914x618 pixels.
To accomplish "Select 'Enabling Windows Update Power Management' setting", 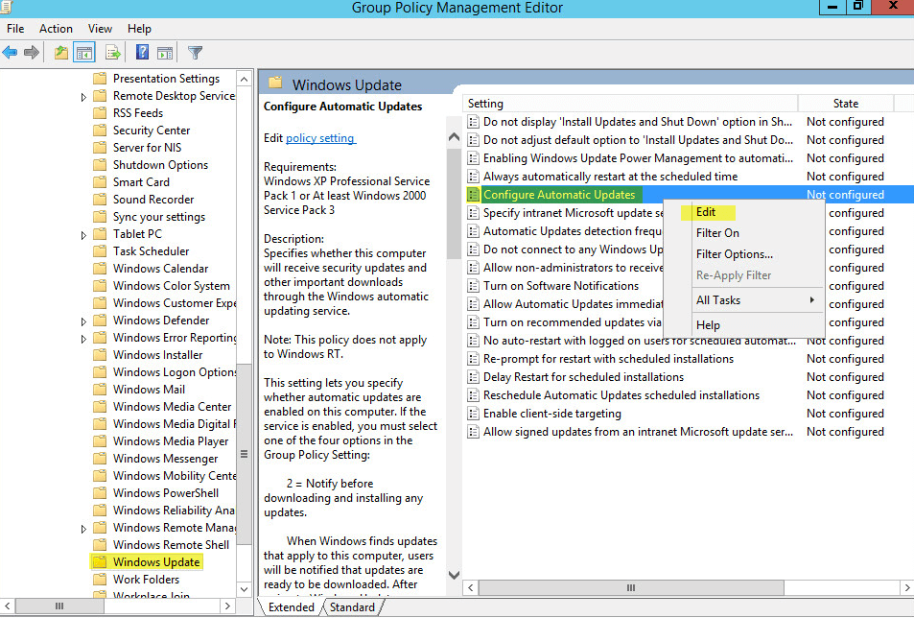I will tap(638, 158).
